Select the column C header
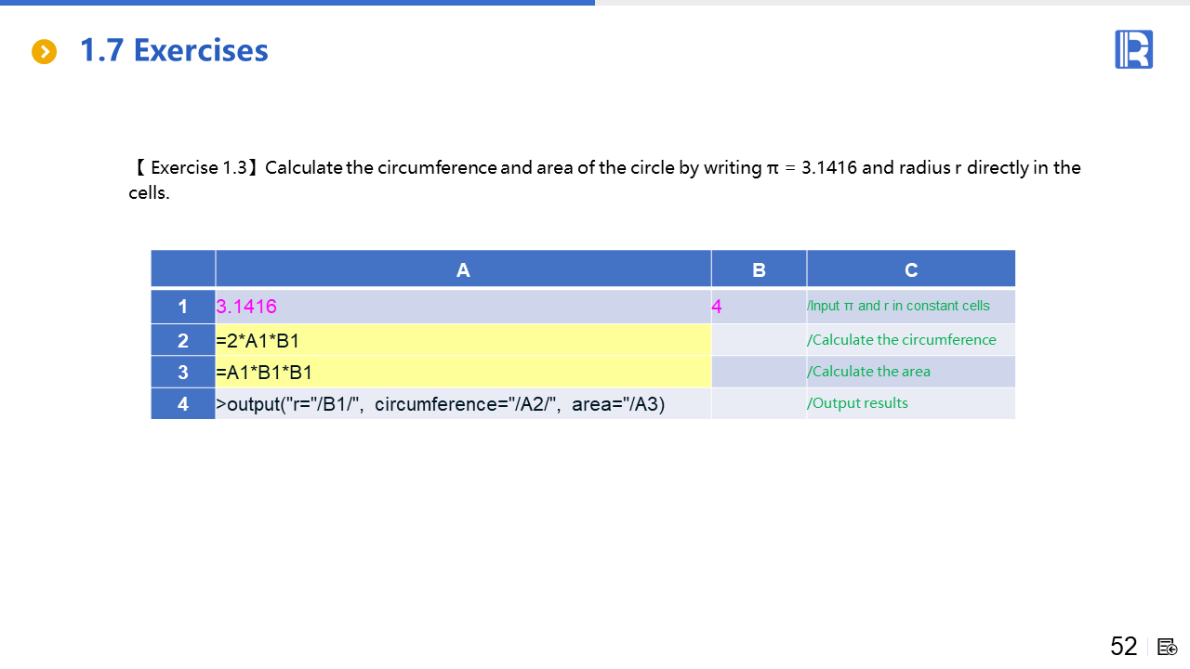The height and width of the screenshot is (669, 1190). pos(911,269)
